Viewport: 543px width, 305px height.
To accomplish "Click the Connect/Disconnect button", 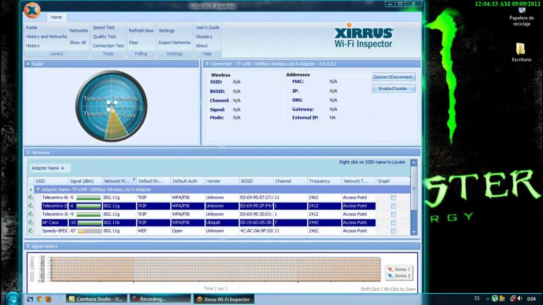I will point(393,77).
